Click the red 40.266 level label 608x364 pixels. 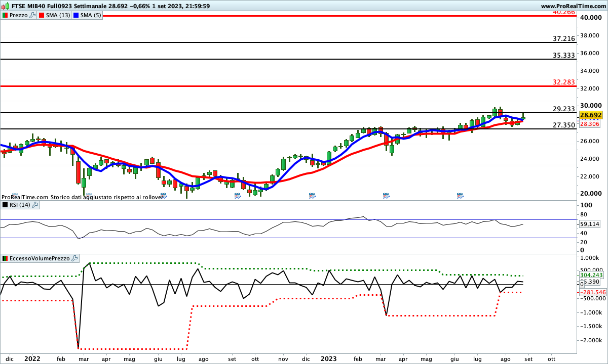point(564,12)
